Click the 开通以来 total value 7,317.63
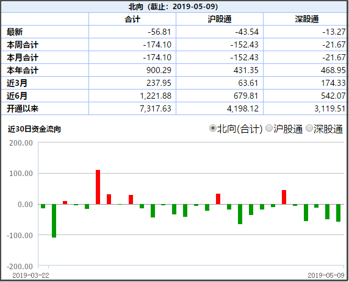 pos(156,108)
